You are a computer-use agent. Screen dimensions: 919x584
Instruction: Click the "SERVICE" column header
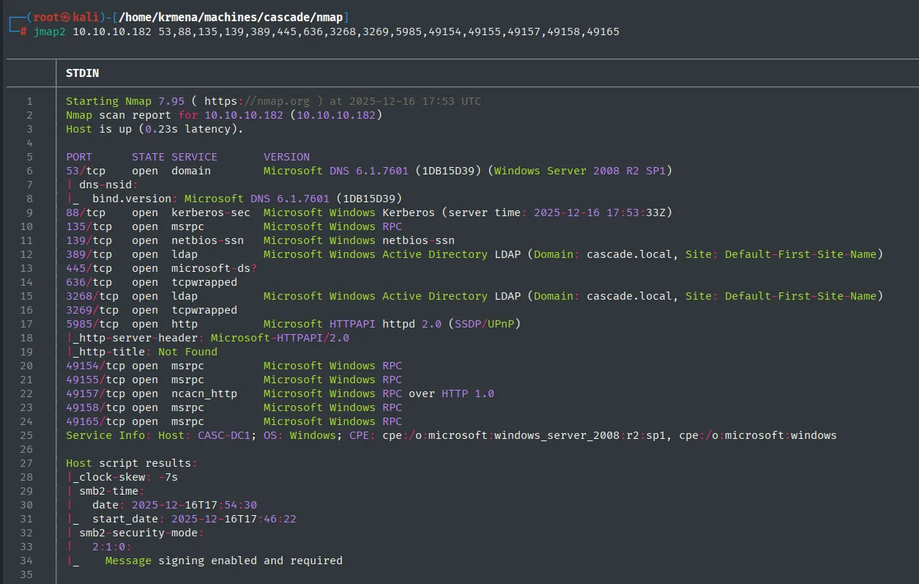[x=194, y=157]
